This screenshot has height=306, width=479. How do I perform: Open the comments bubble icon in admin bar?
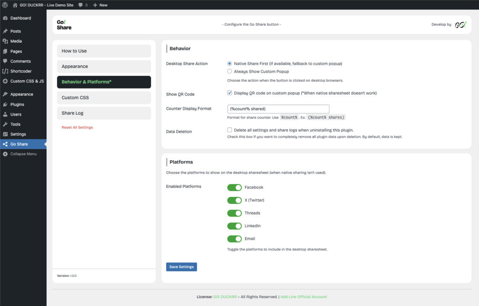(81, 5)
